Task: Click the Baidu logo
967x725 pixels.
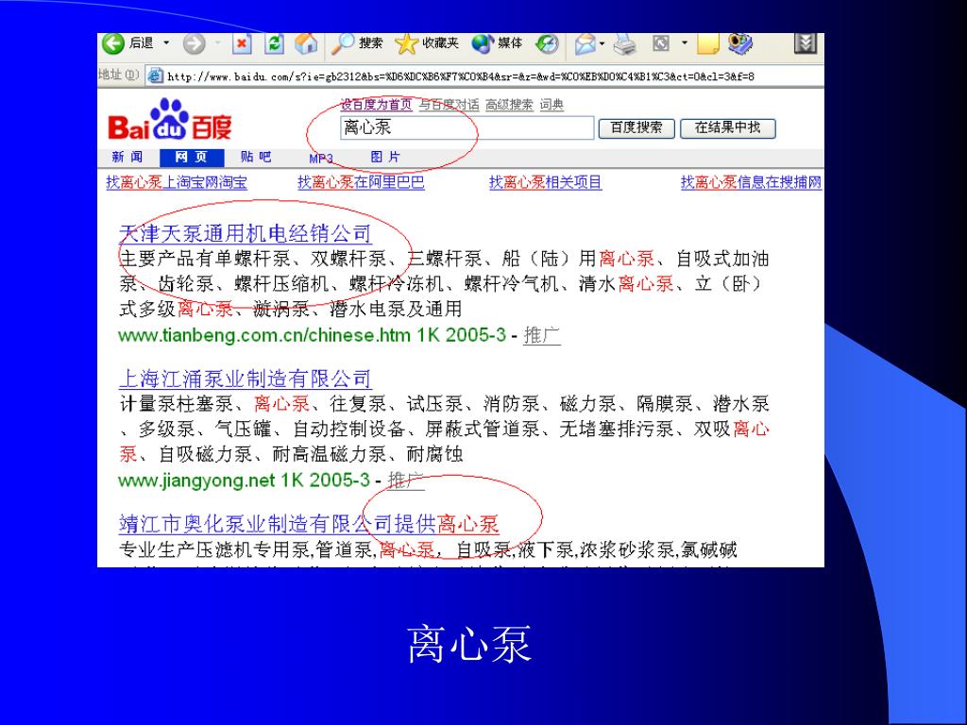Action: 170,120
